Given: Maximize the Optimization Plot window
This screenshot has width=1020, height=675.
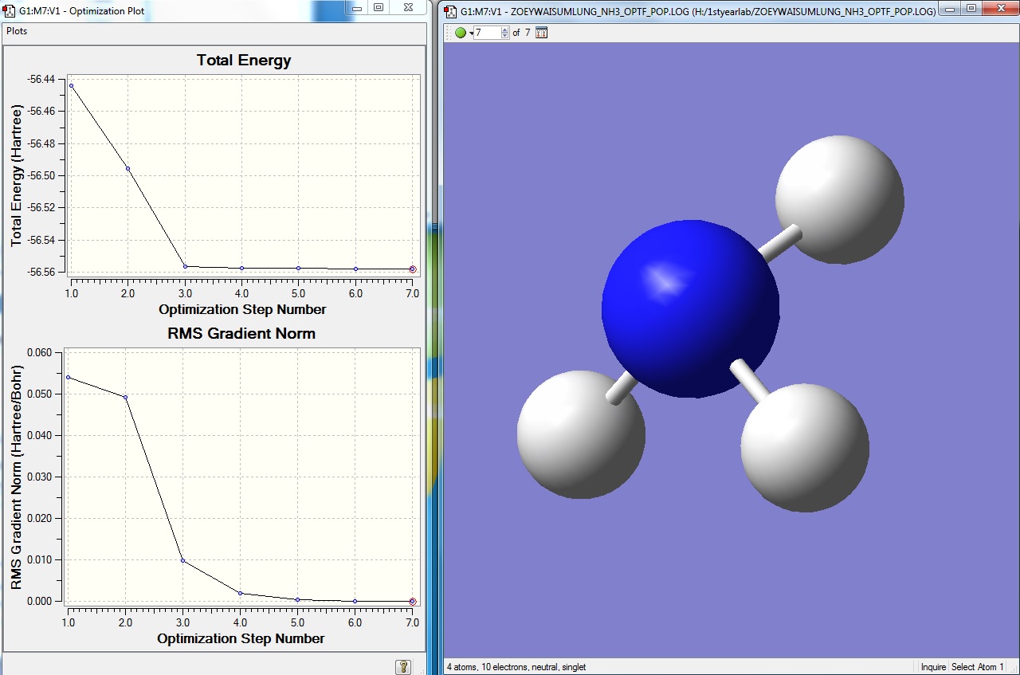Looking at the screenshot, I should coord(379,7).
